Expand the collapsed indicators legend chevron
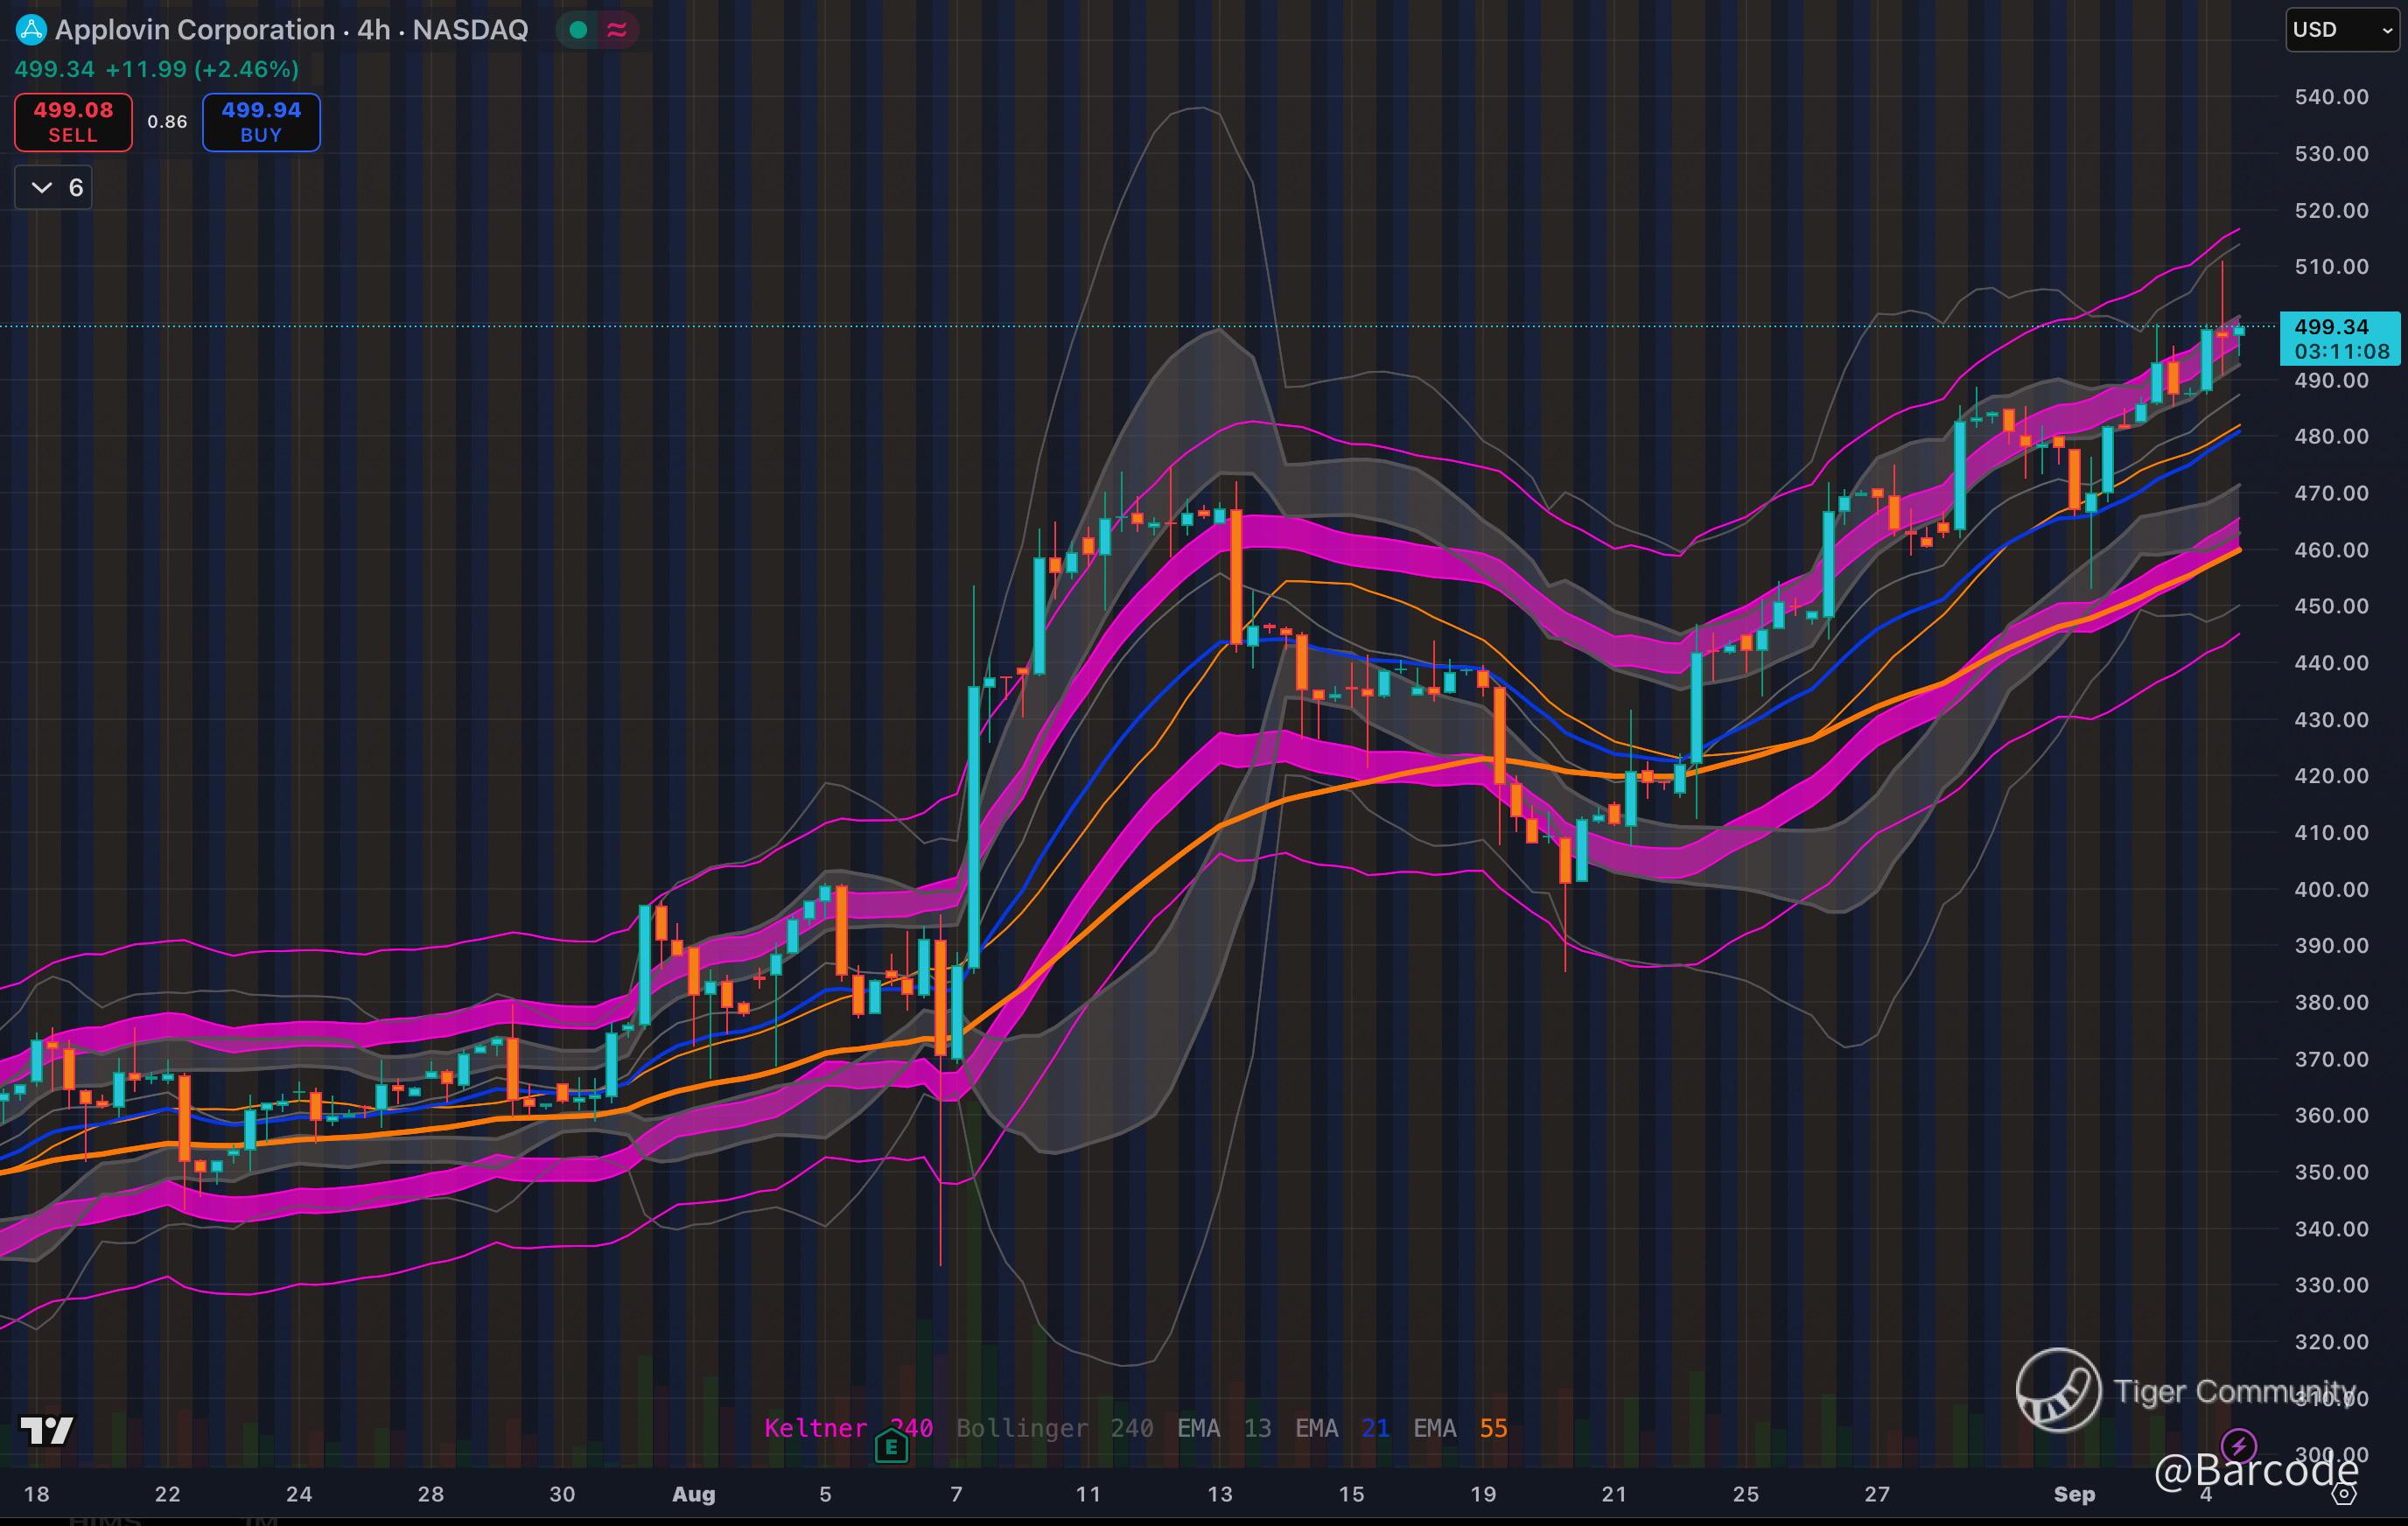Viewport: 2408px width, 1526px height. click(42, 187)
